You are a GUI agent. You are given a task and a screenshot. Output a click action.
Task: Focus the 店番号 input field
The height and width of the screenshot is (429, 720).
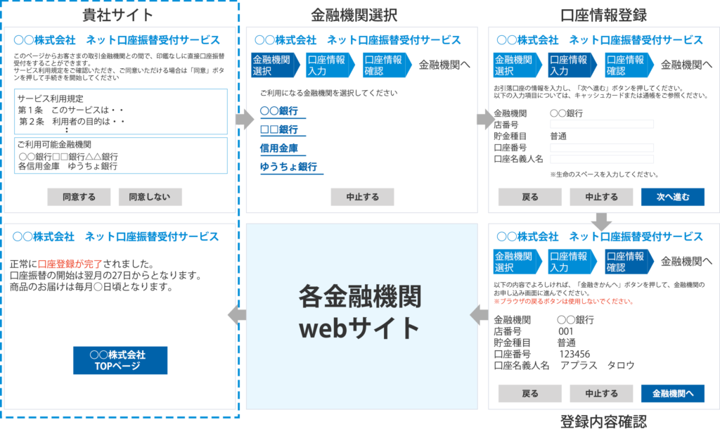[602, 124]
